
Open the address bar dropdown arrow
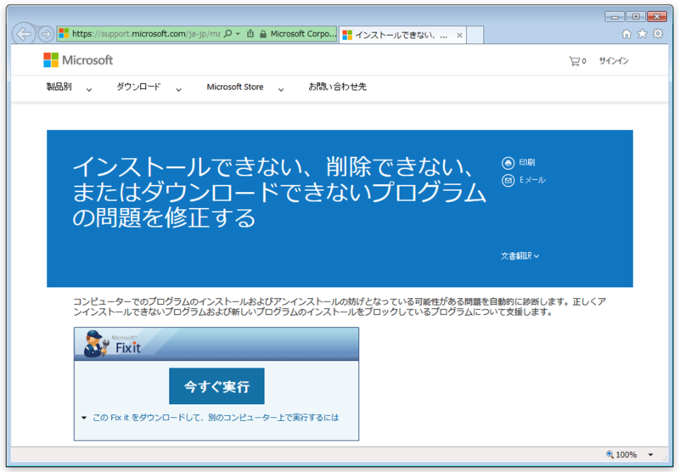pyautogui.click(x=238, y=34)
